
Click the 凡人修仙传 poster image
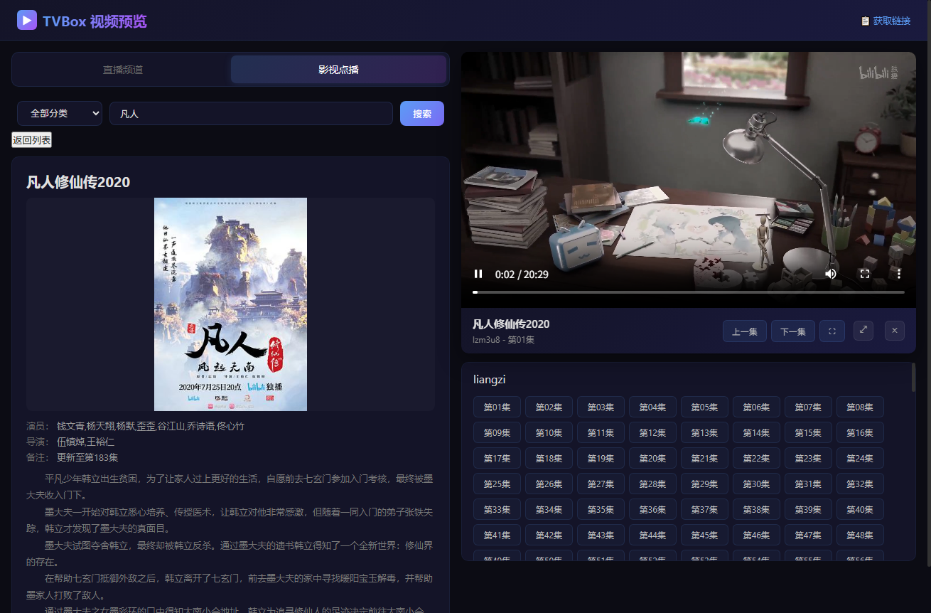[x=230, y=304]
